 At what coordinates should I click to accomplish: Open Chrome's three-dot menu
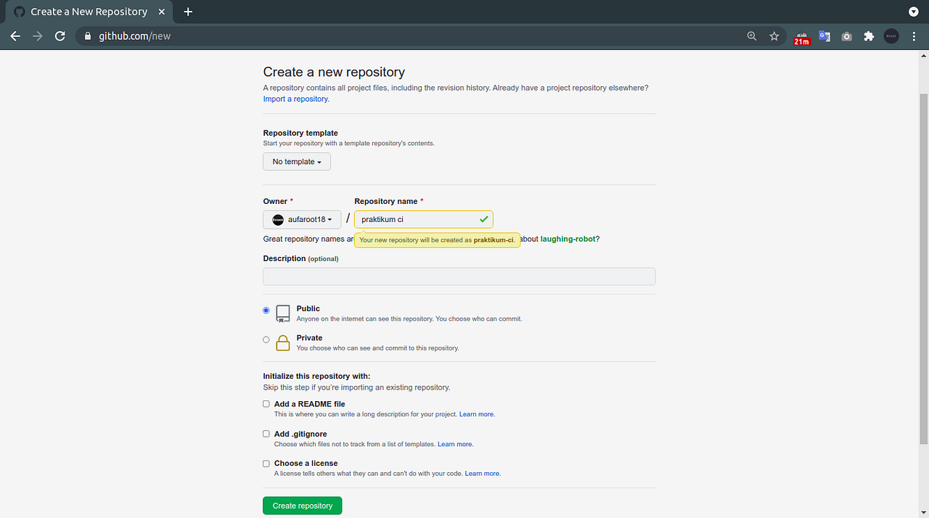tap(914, 36)
